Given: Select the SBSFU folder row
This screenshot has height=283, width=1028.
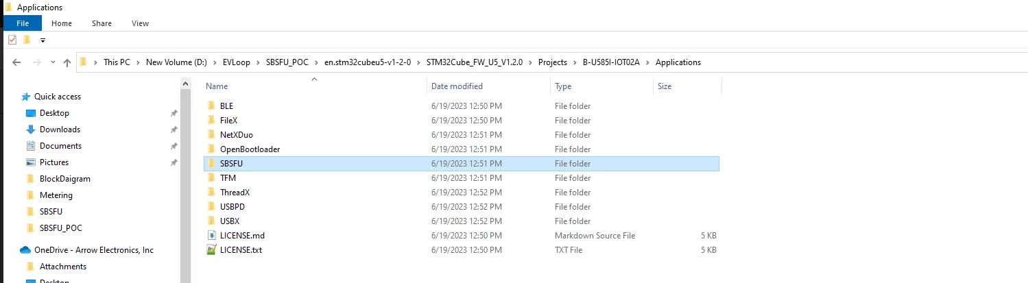Looking at the screenshot, I should 462,164.
